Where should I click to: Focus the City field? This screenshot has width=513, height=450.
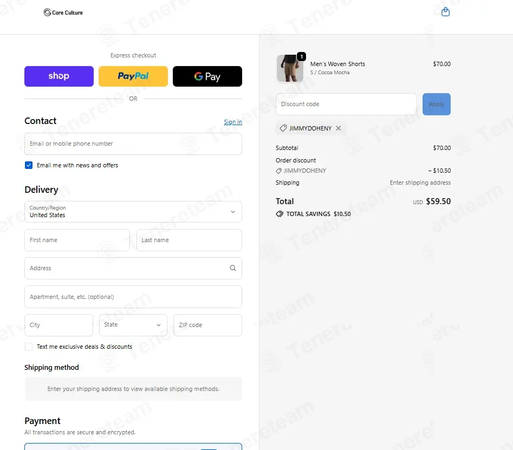coord(59,325)
